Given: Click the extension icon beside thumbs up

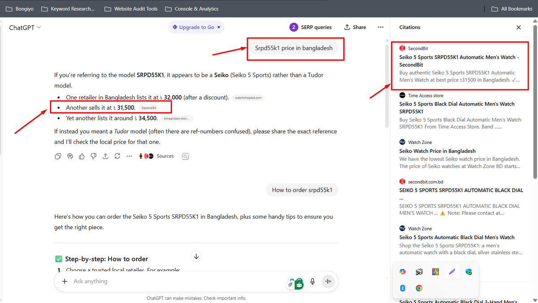Looking at the screenshot, I should 70,156.
